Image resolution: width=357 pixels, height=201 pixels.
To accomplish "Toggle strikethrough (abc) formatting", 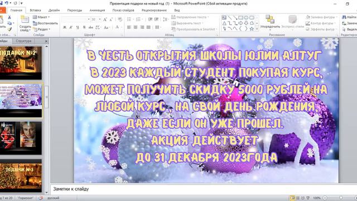I will click(90, 27).
